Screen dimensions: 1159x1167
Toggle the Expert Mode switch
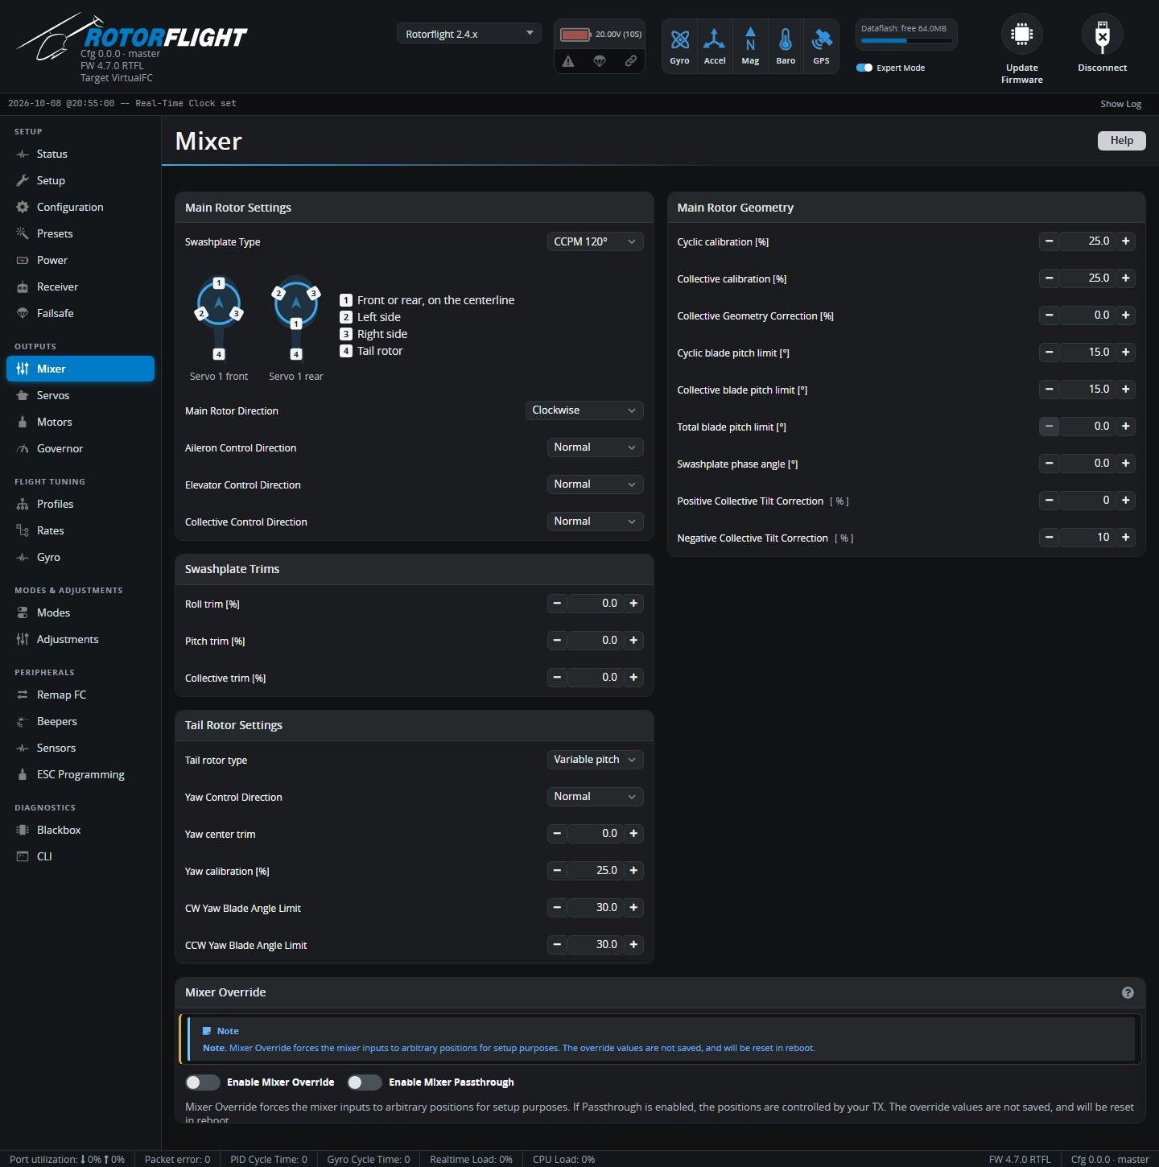(x=864, y=68)
